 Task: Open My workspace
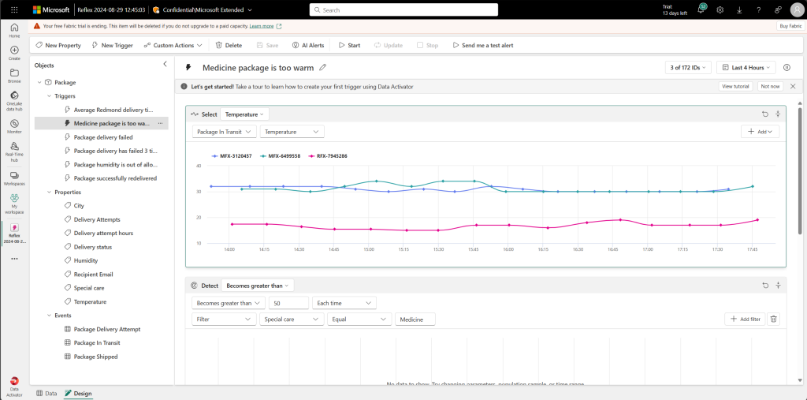(14, 204)
